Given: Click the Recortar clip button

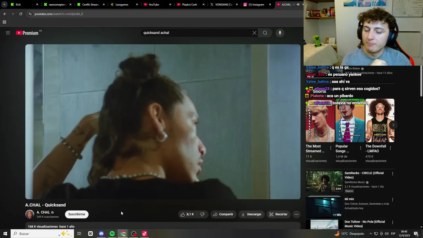Looking at the screenshot, I should [x=278, y=214].
